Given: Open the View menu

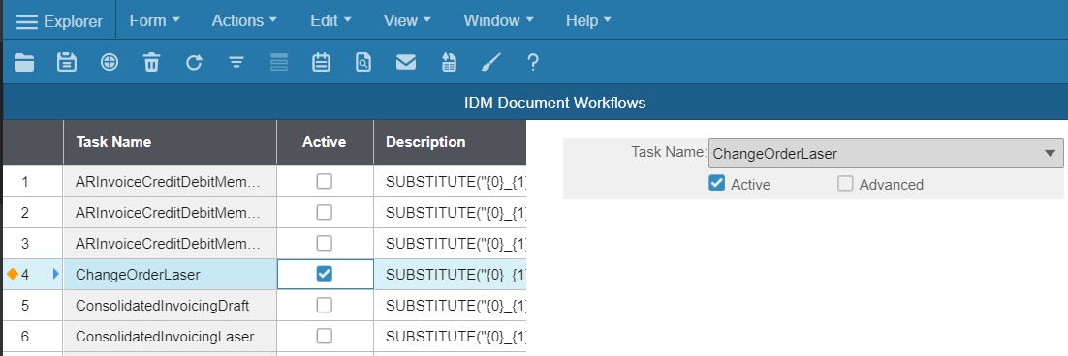Looking at the screenshot, I should pyautogui.click(x=407, y=20).
